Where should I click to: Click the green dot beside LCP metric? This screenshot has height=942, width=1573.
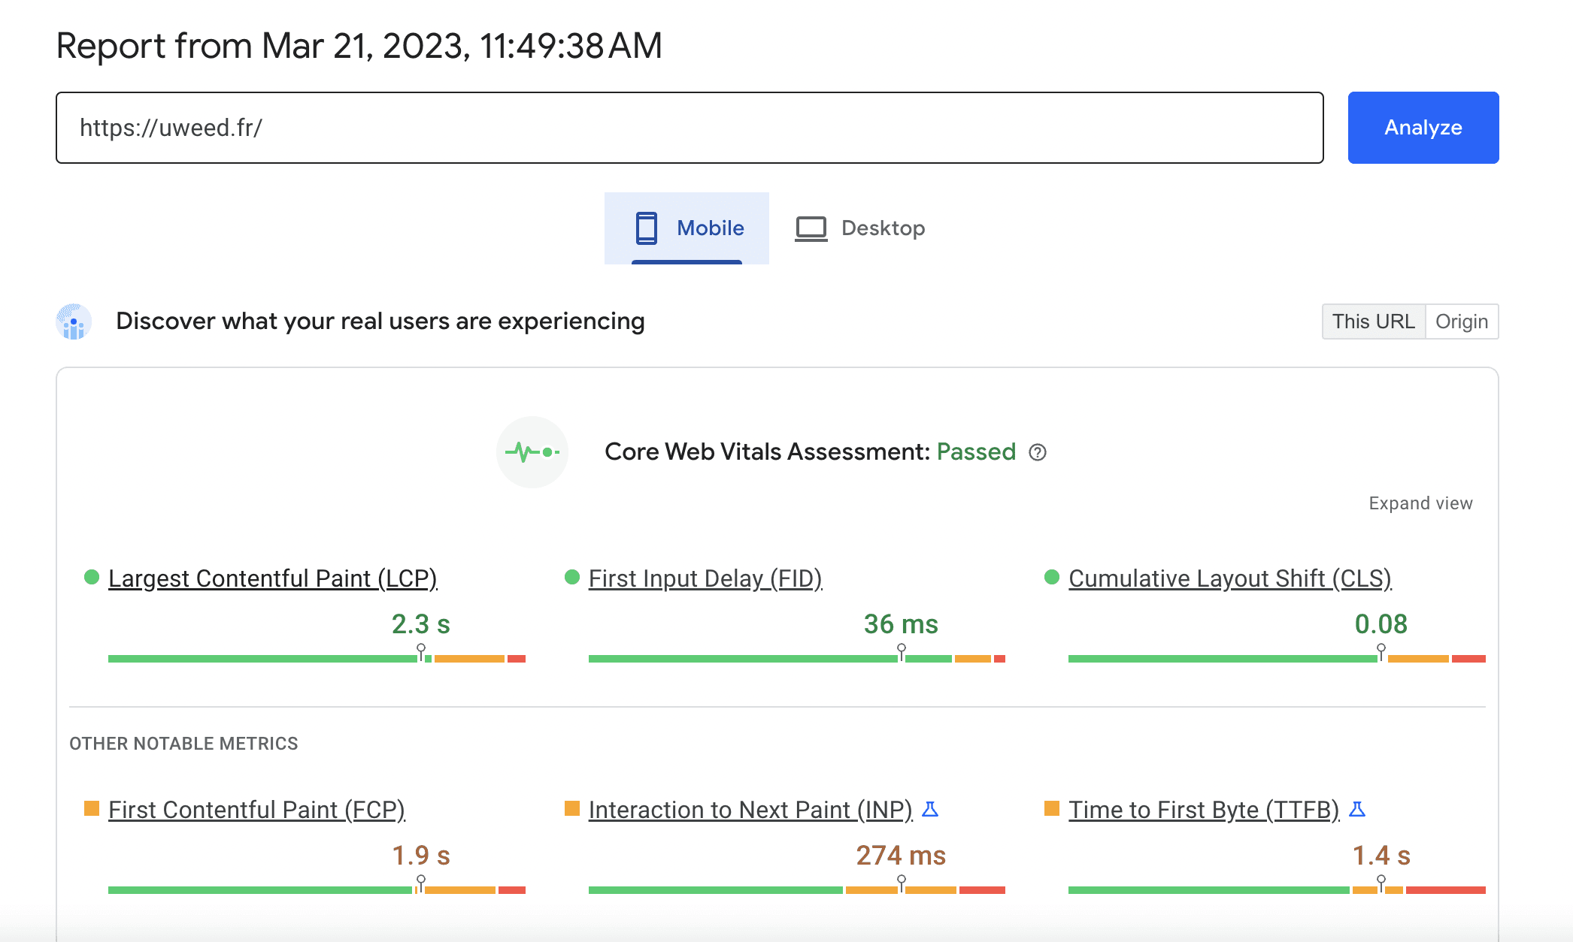tap(92, 576)
